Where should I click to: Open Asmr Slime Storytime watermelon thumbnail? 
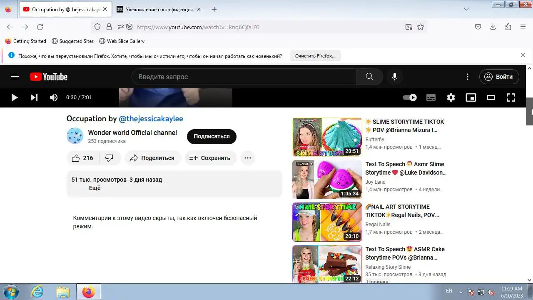tap(327, 180)
